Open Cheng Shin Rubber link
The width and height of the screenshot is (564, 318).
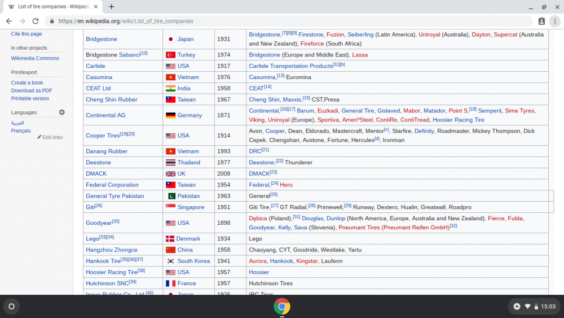click(112, 99)
